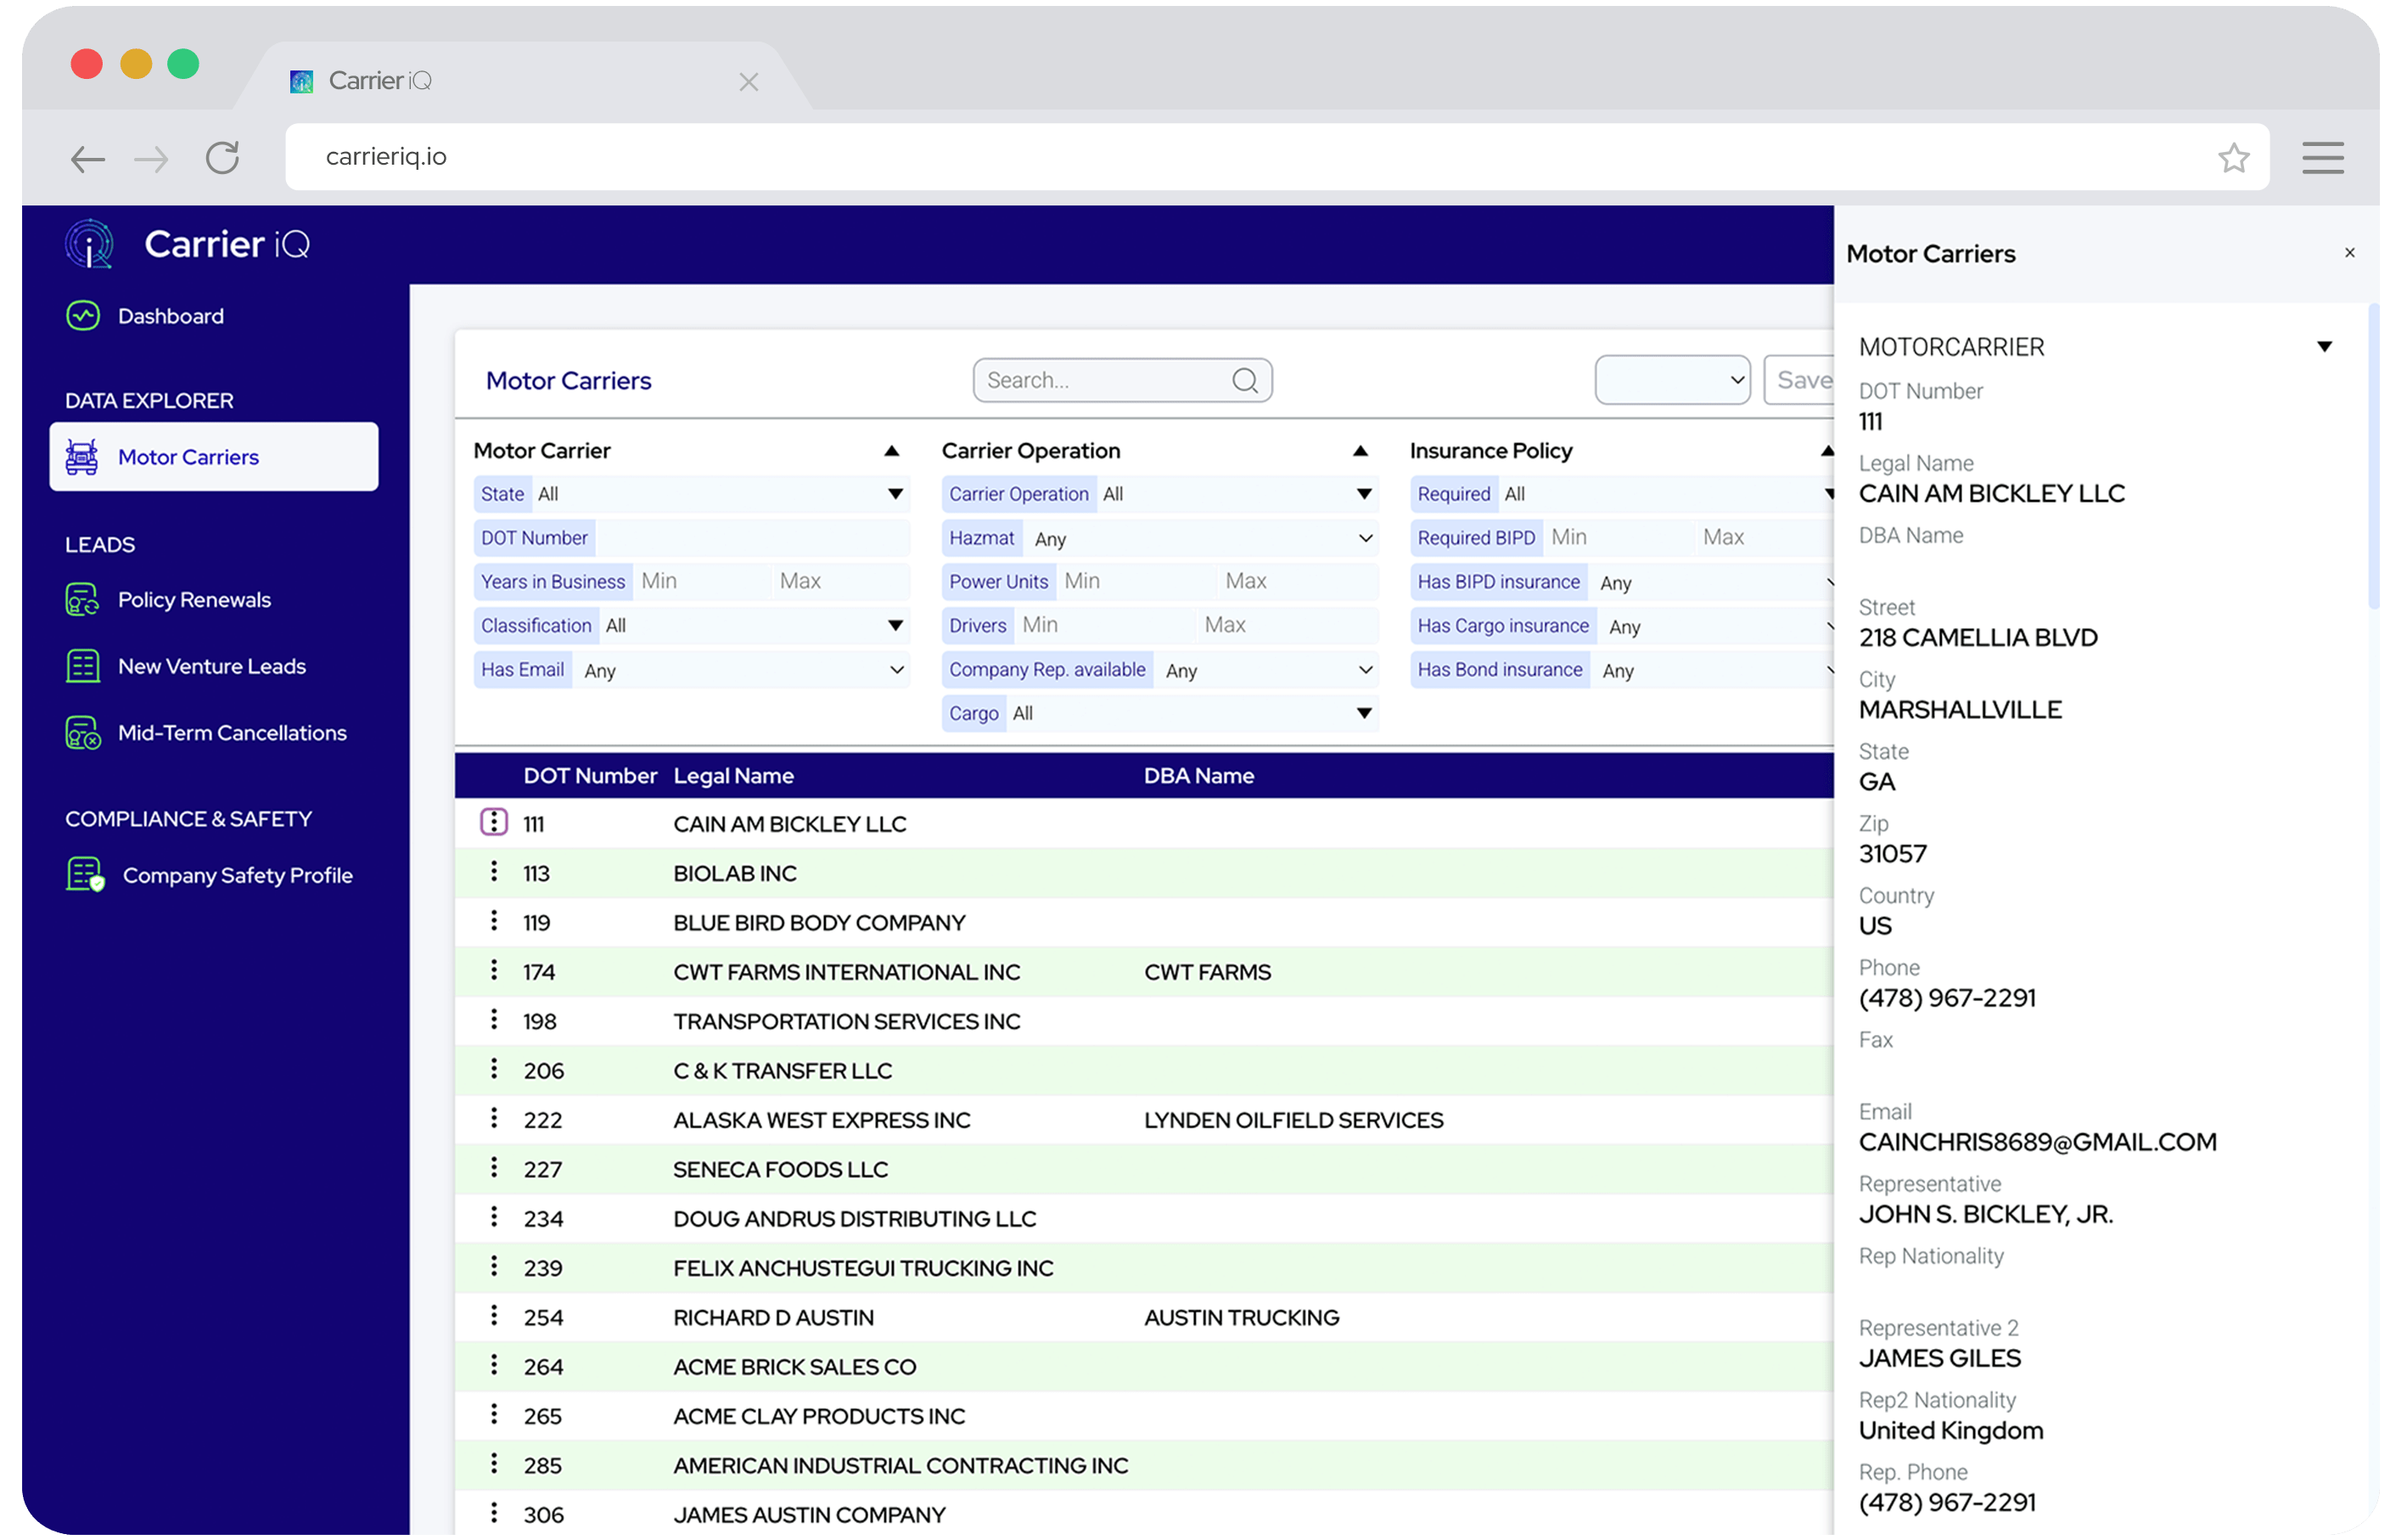Close the Motor Carriers detail panel

2349,253
